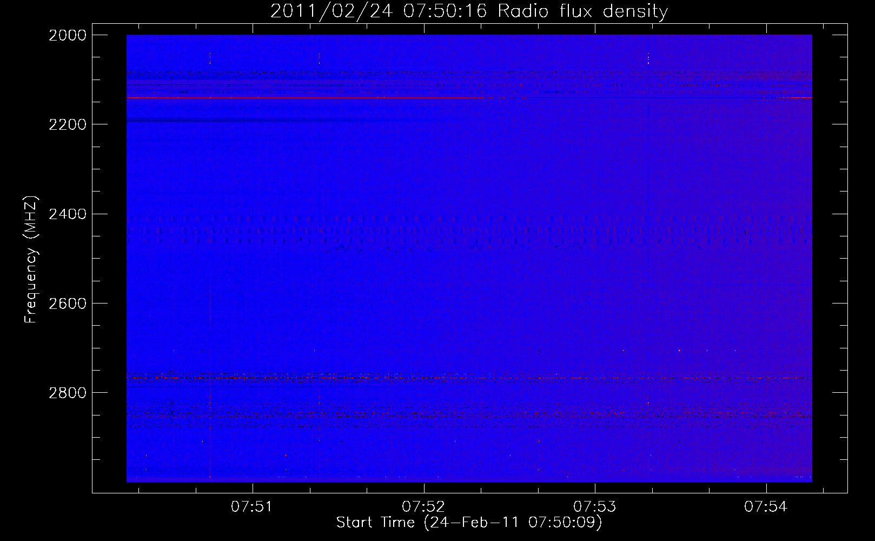The height and width of the screenshot is (541, 875).
Task: Click the plot title "Radio flux density"
Action: pos(469,11)
